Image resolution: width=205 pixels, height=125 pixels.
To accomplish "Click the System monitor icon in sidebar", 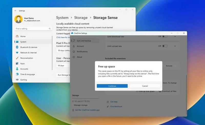I will (x=17, y=42).
